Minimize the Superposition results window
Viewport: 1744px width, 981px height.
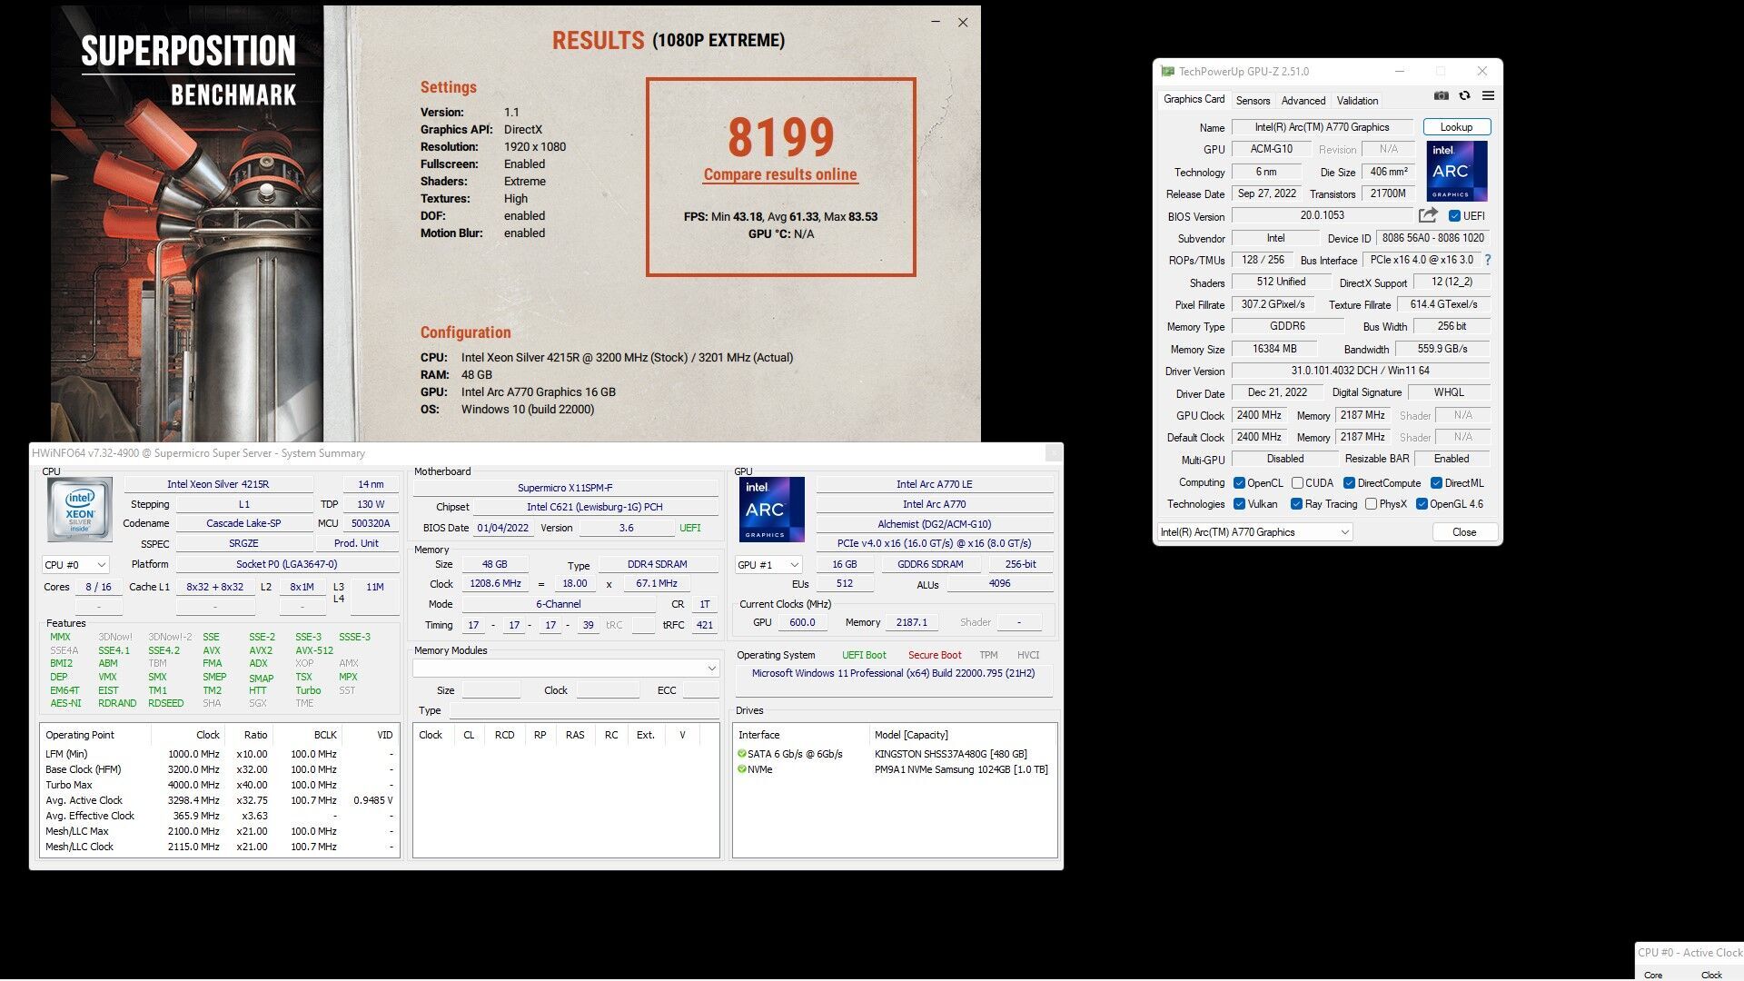pos(936,22)
